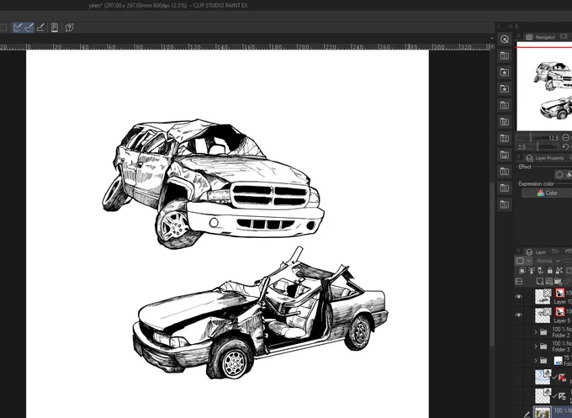Image resolution: width=572 pixels, height=418 pixels.
Task: Open the Layer panel hamburger menu icon
Action: point(518,251)
